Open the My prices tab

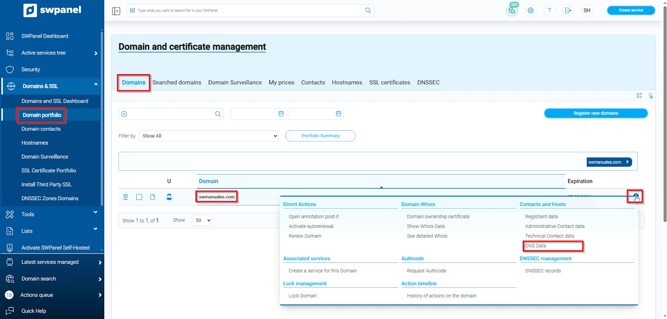click(281, 82)
